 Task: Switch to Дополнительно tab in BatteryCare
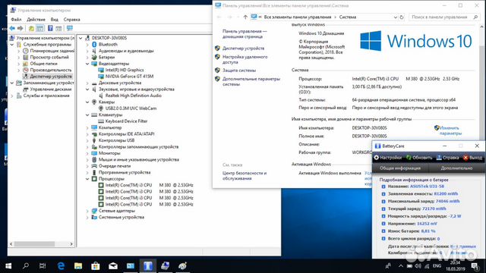tap(456, 168)
